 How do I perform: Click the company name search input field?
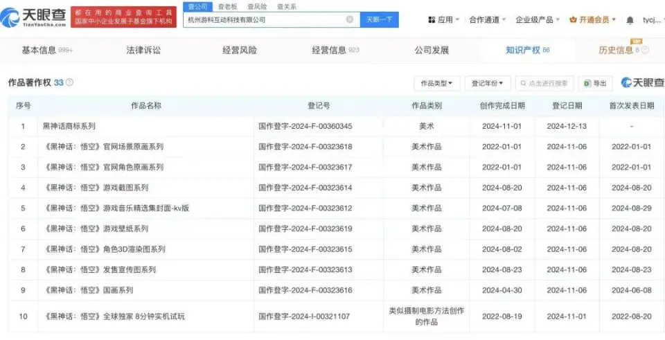click(263, 20)
